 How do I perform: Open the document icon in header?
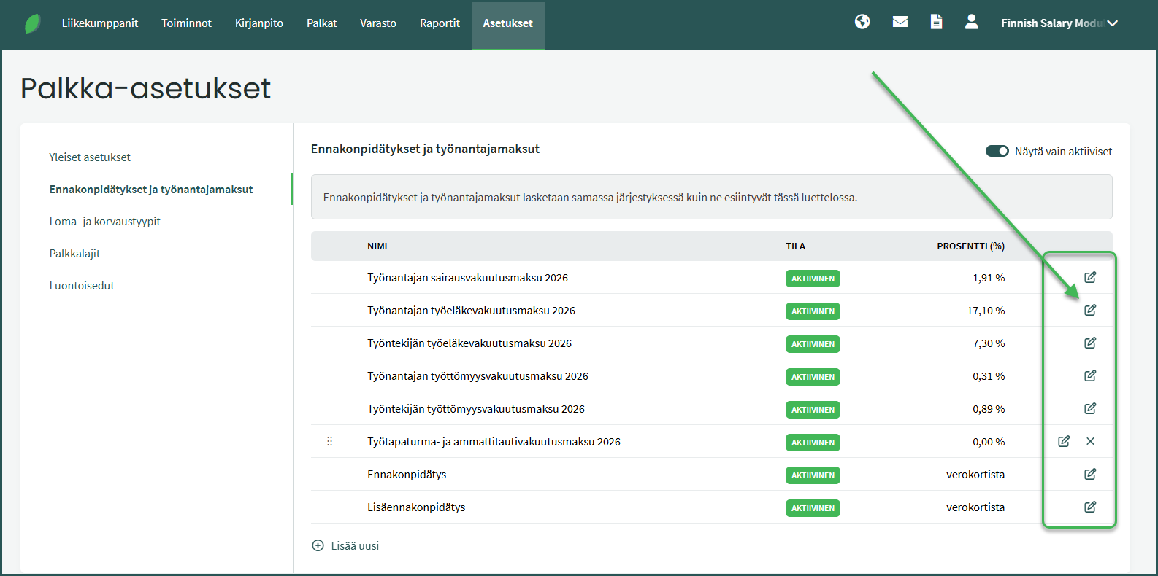[936, 22]
